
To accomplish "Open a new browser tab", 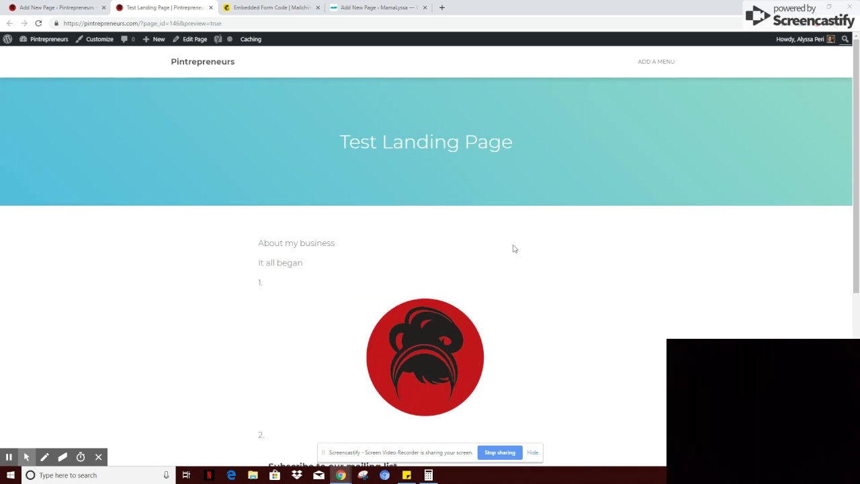I will (x=441, y=7).
